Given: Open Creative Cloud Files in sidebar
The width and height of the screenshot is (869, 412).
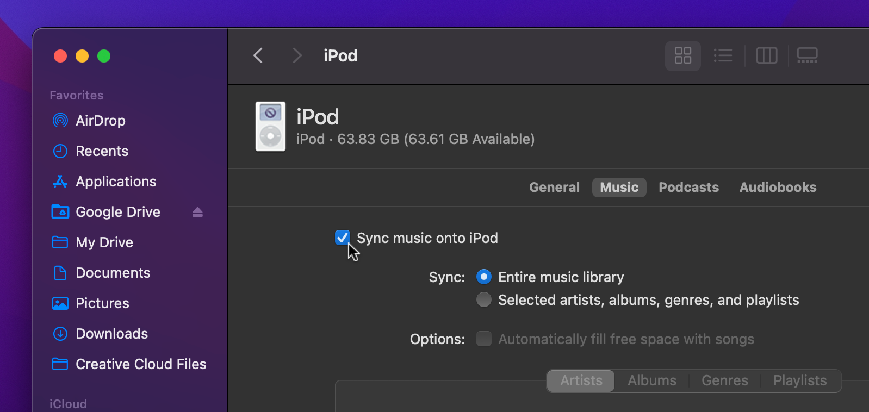Looking at the screenshot, I should (x=140, y=364).
